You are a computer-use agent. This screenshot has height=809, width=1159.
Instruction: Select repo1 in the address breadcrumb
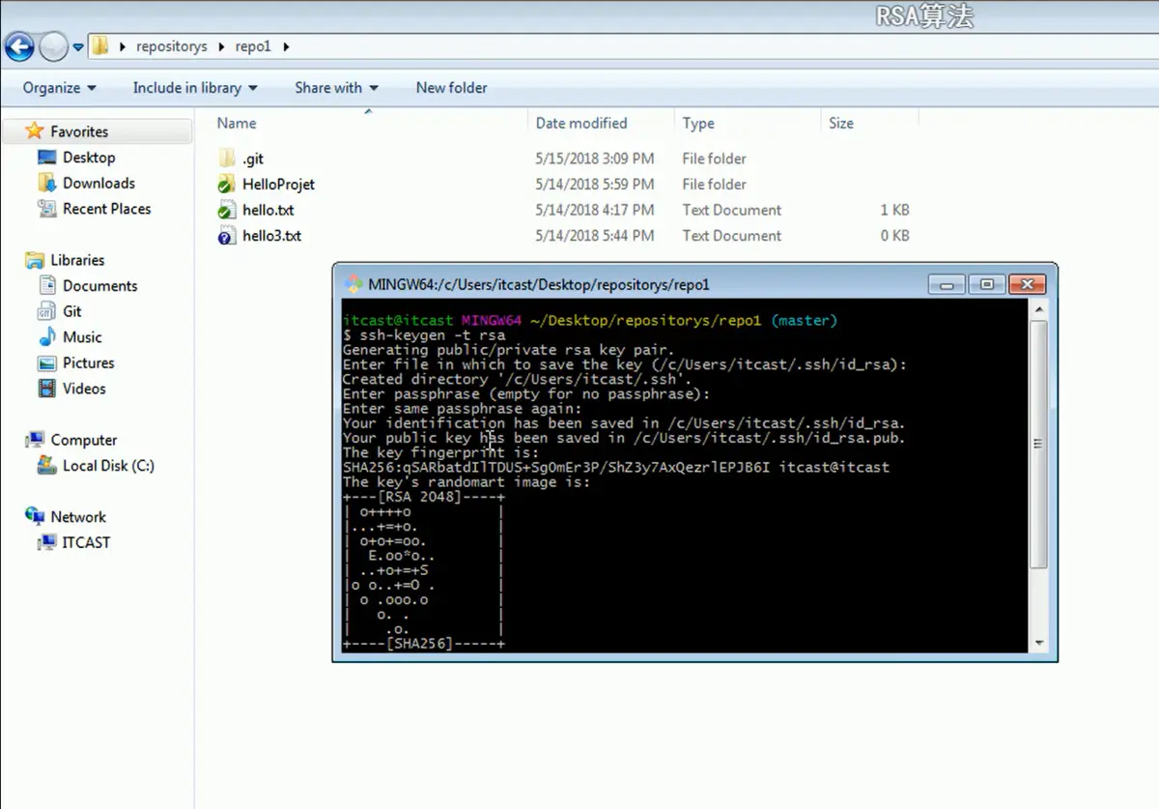[253, 46]
